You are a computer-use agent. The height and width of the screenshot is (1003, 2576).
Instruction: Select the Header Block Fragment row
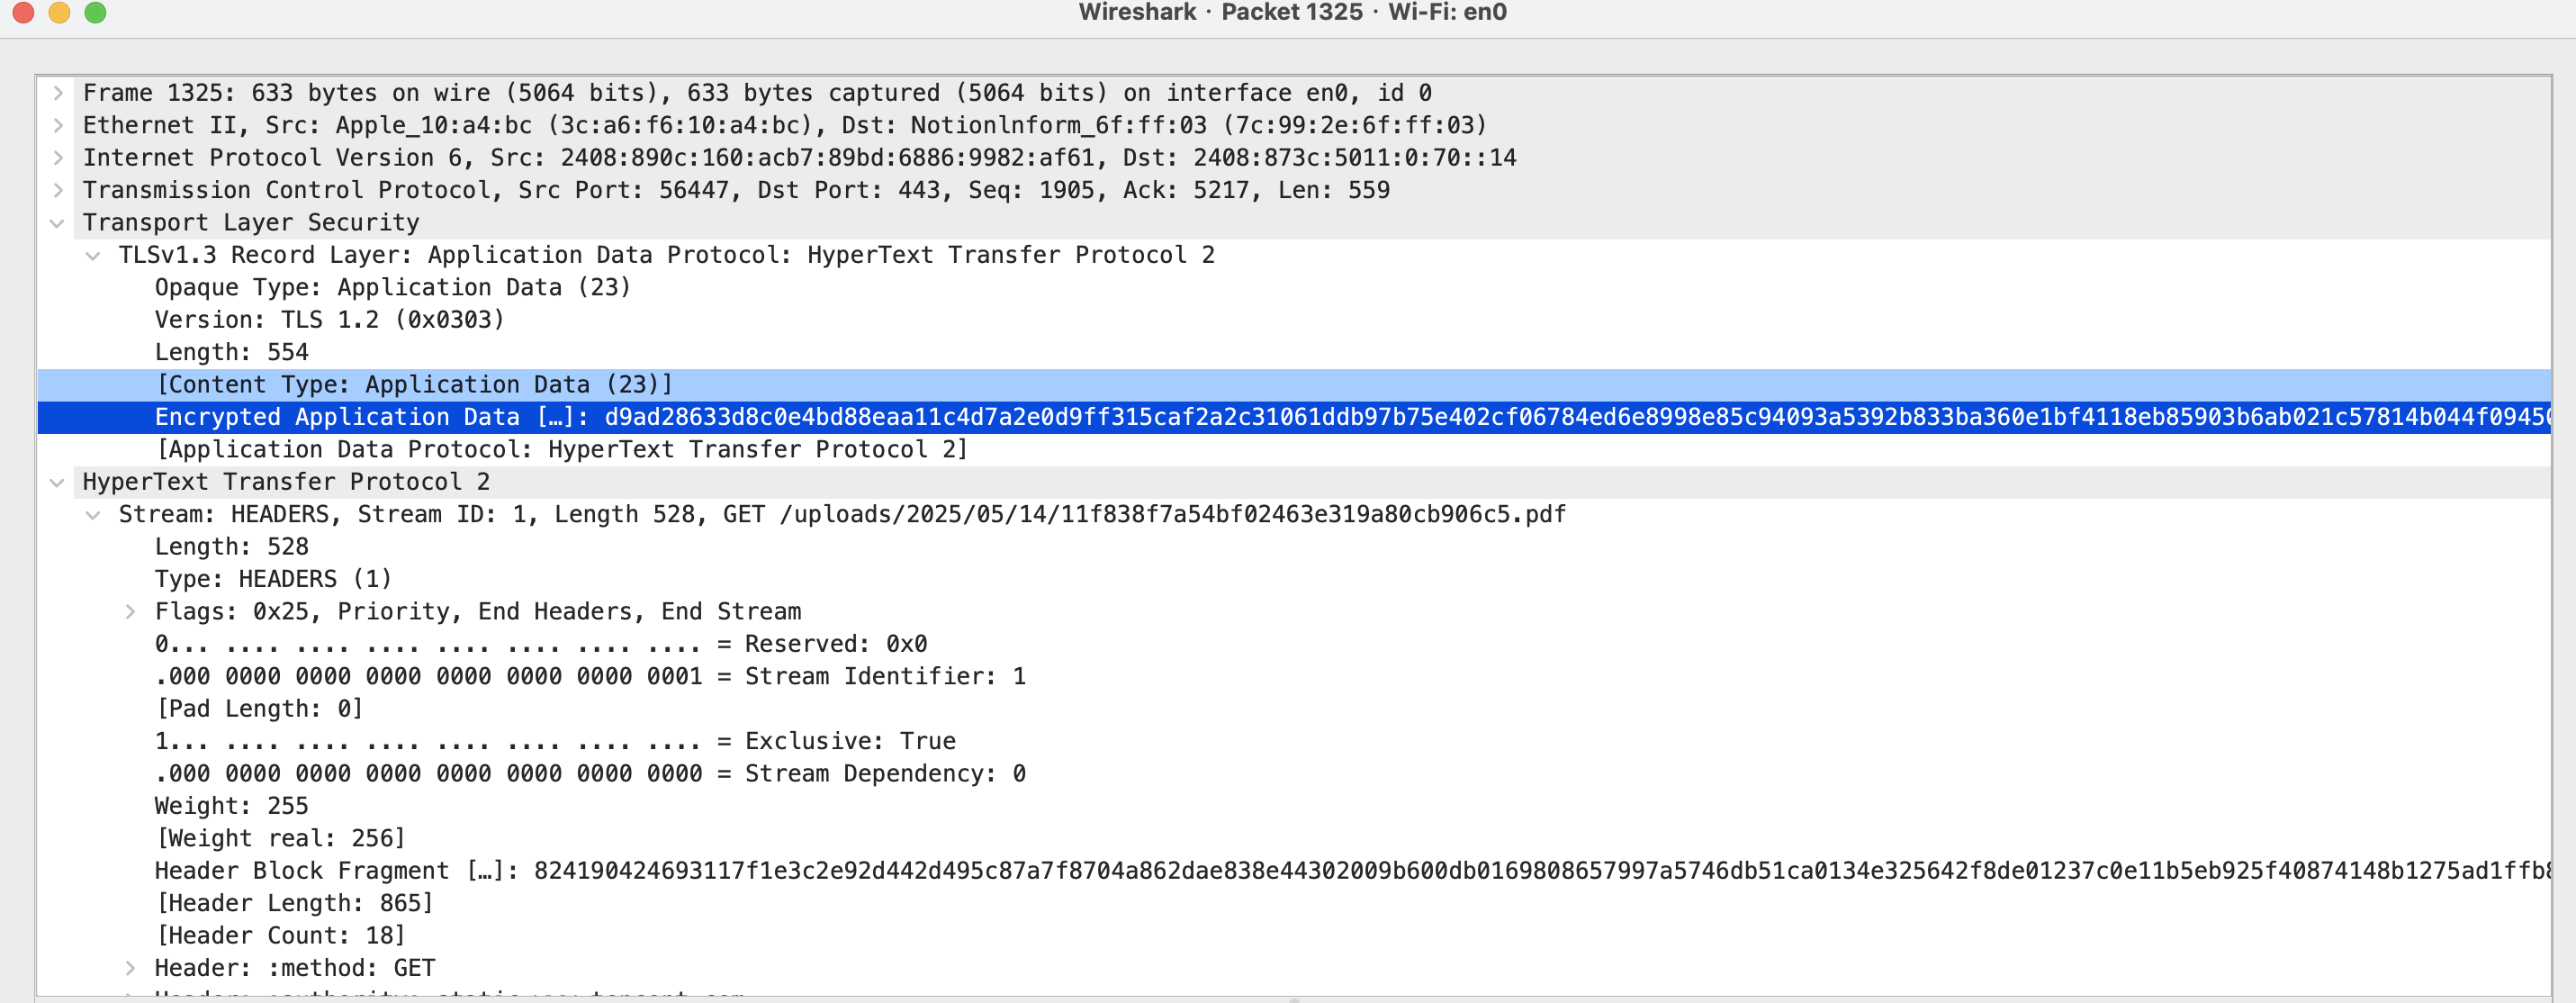tap(1294, 871)
